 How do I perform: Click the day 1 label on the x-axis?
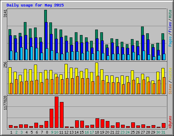coord(11,132)
